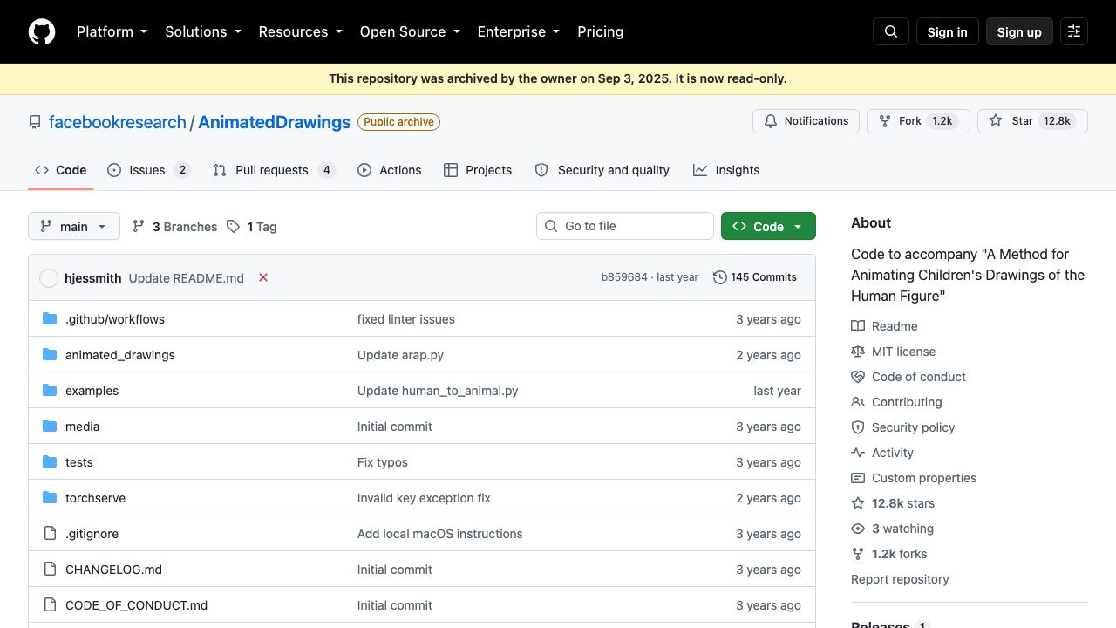This screenshot has height=628, width=1116.
Task: Click the book icon beside Readme
Action: point(858,326)
